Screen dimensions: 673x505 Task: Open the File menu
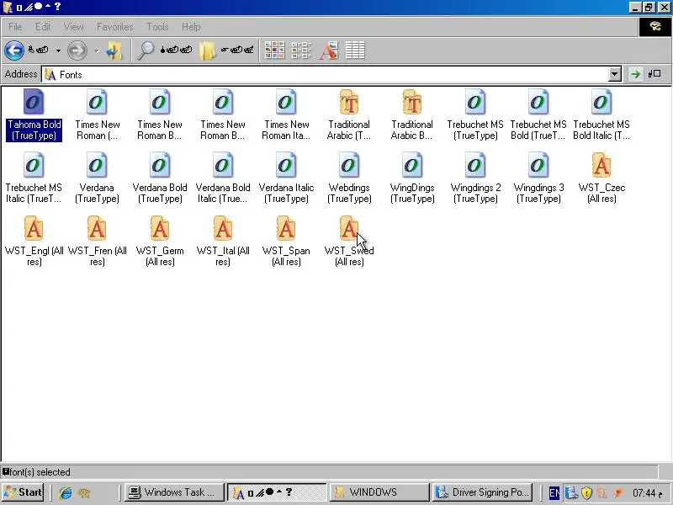[15, 27]
